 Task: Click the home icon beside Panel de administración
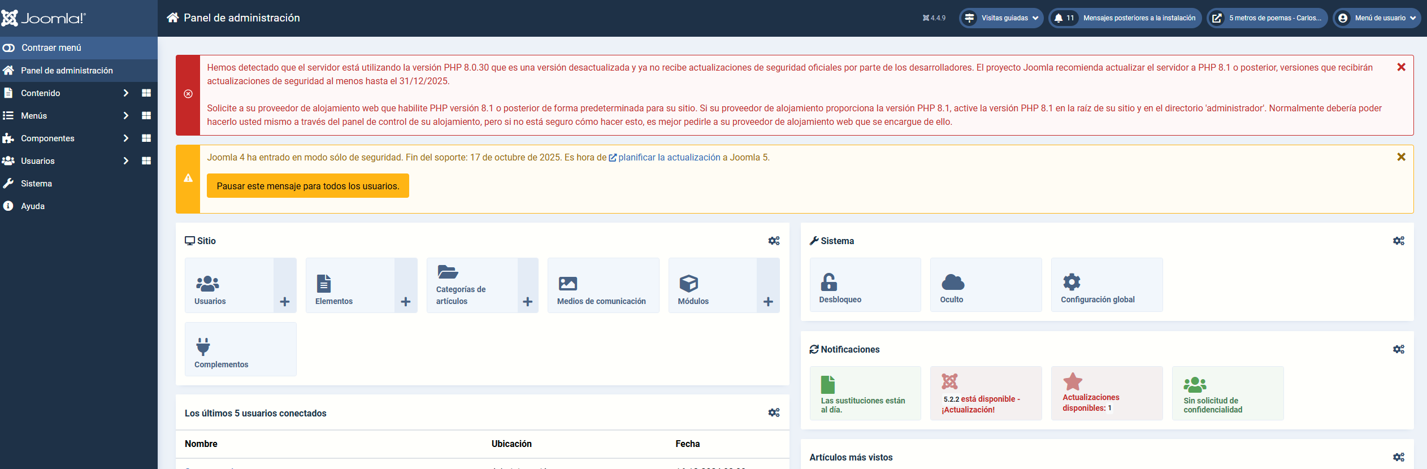[x=172, y=18]
